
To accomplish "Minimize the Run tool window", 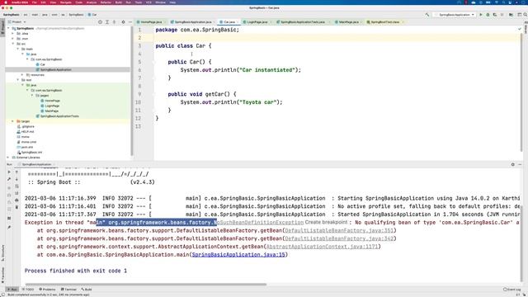I will tap(520, 164).
